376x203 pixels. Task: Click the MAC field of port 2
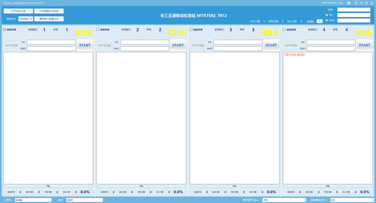click(145, 49)
